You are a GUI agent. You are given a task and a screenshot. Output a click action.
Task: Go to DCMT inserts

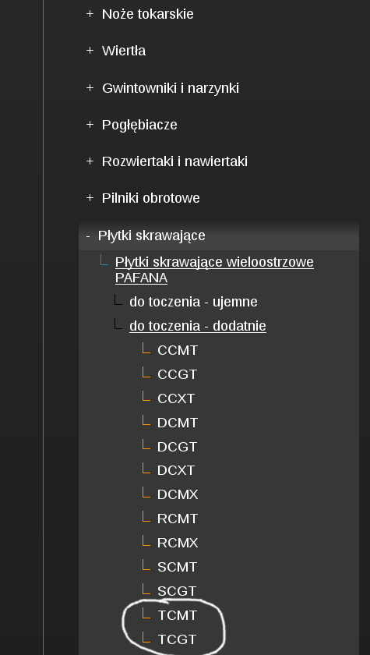[178, 423]
